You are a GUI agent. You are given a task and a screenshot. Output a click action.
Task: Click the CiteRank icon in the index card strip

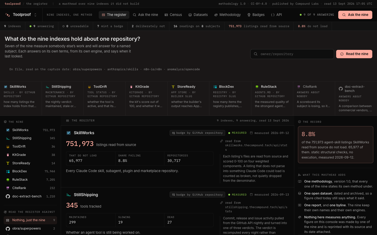299,87
